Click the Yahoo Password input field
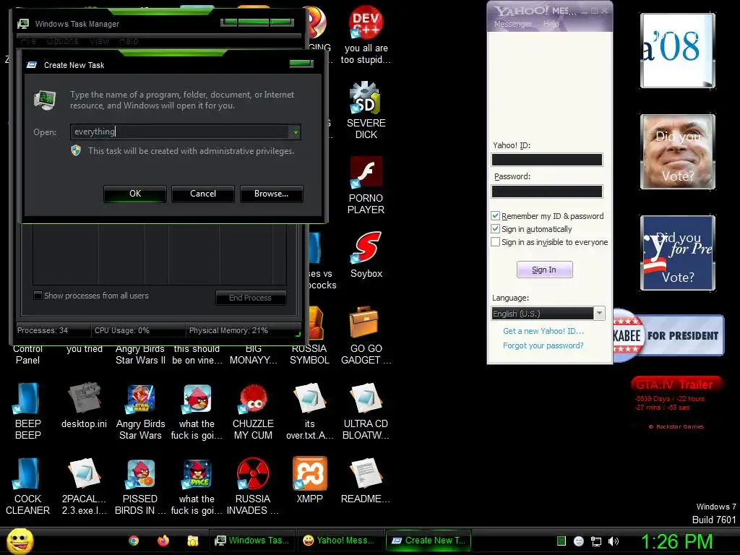Screen dimensions: 740x555 [x=547, y=191]
